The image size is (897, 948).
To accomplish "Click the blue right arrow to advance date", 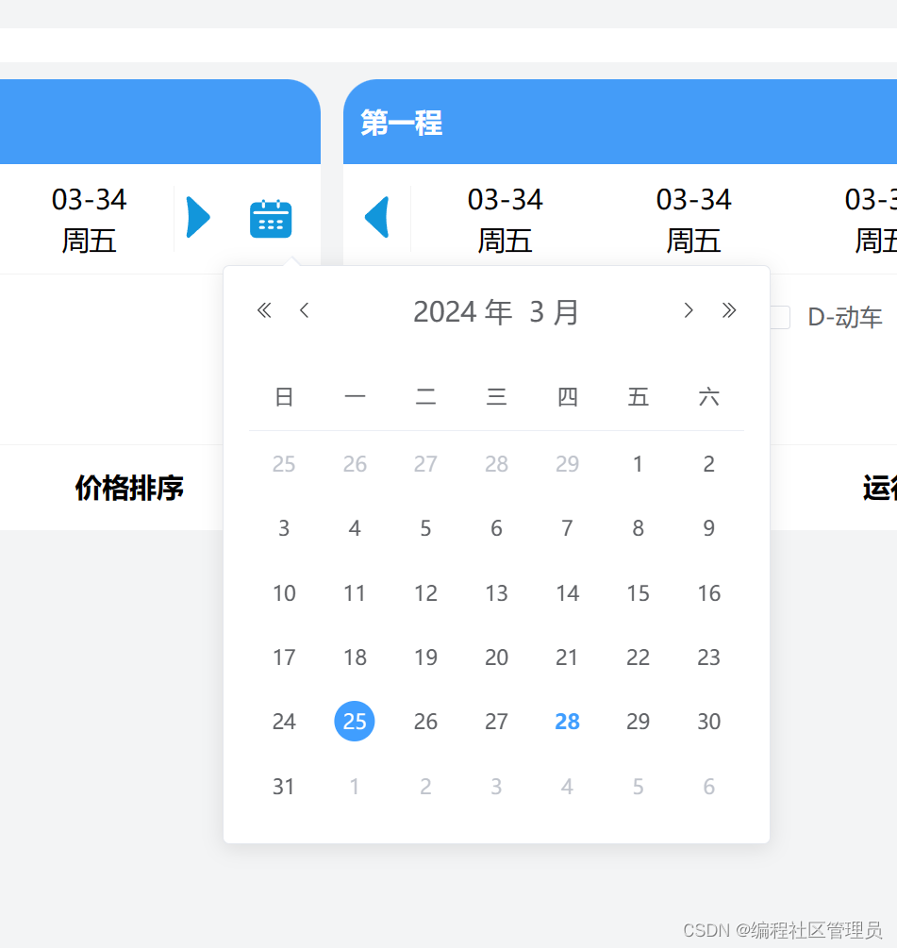I will pyautogui.click(x=198, y=217).
